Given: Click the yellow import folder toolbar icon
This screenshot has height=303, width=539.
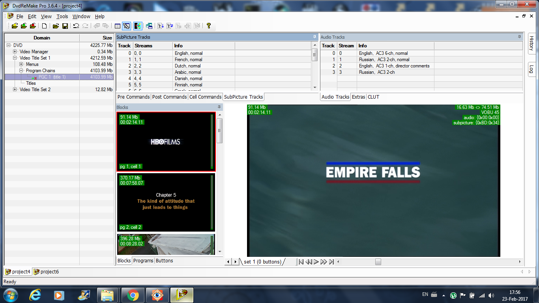Looking at the screenshot, I should click(15, 26).
